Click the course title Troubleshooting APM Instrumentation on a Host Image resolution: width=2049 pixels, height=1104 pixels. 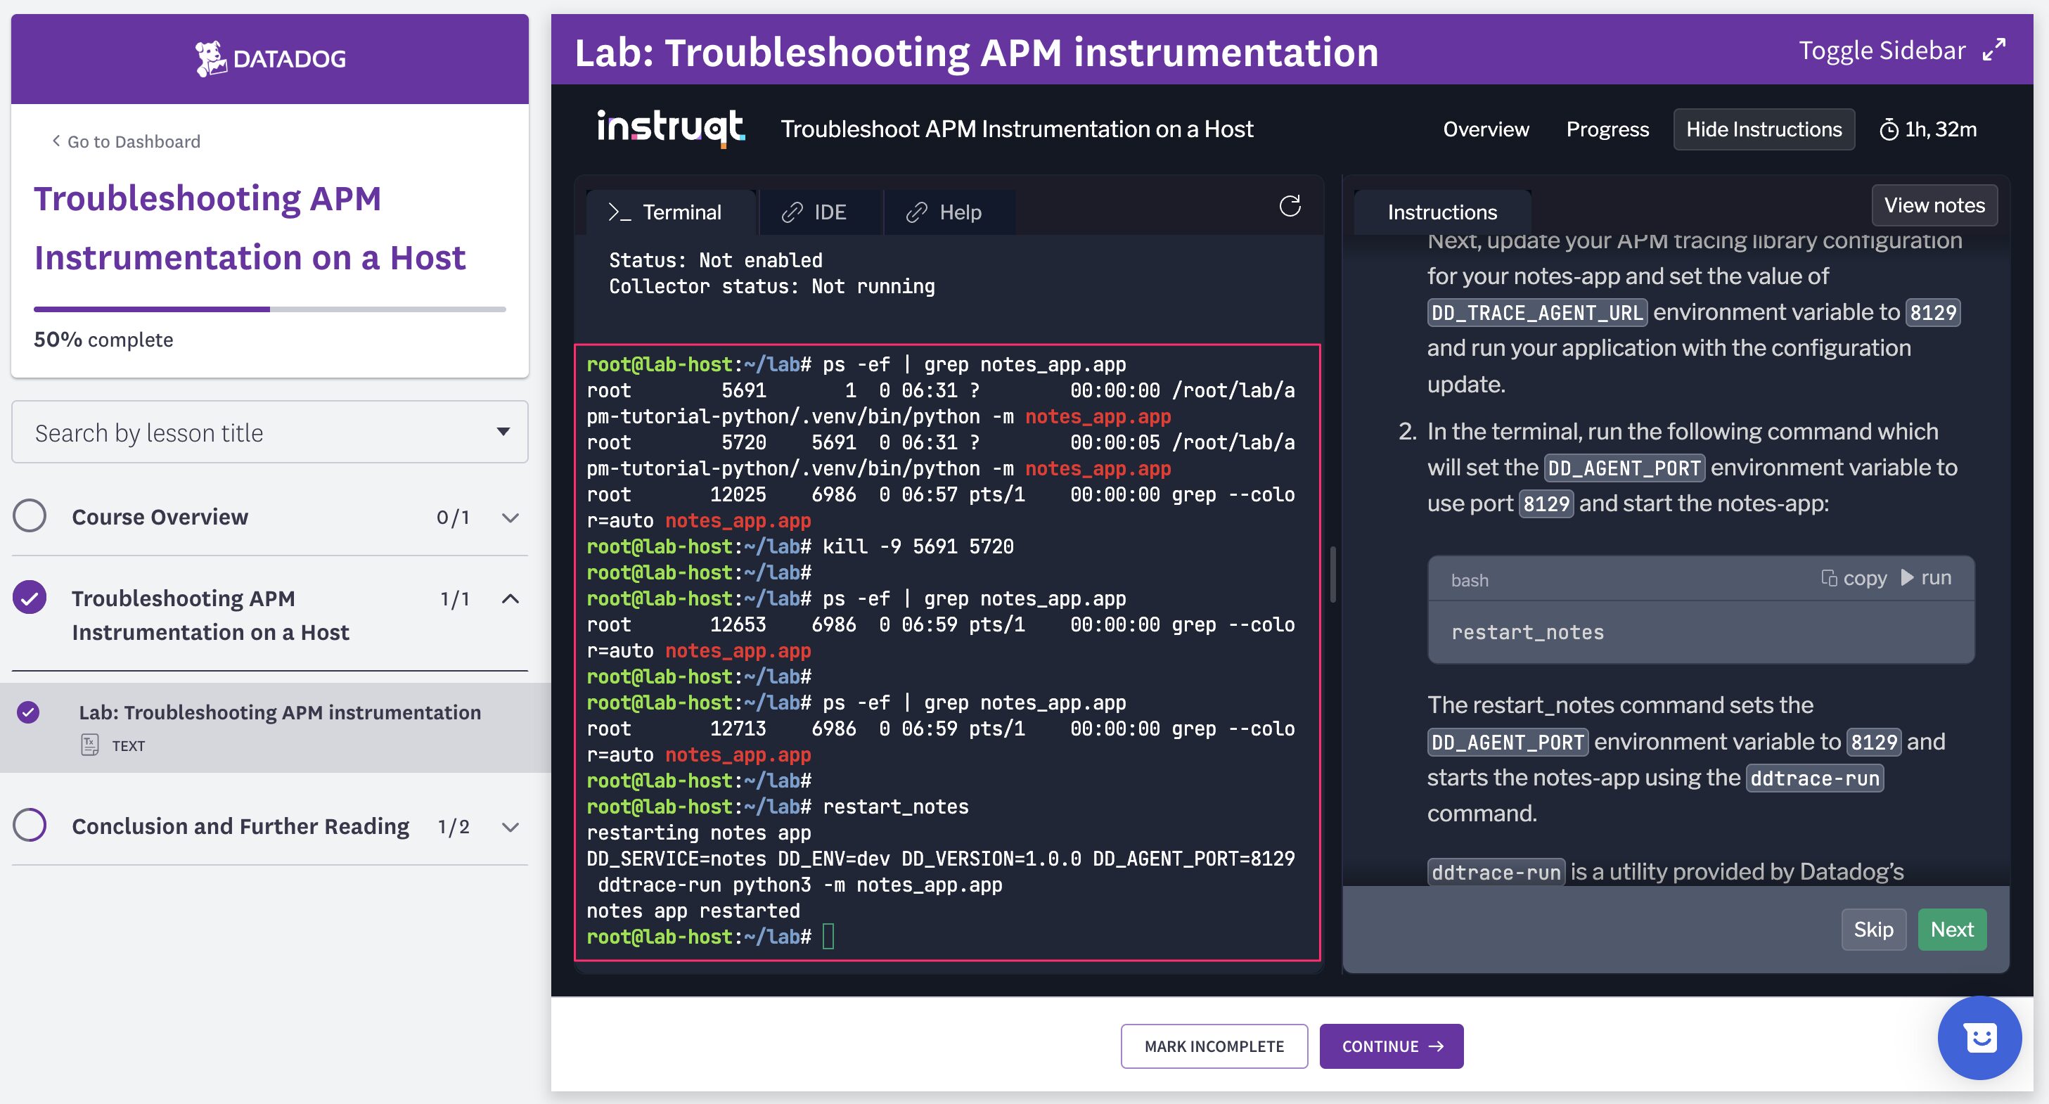point(250,229)
